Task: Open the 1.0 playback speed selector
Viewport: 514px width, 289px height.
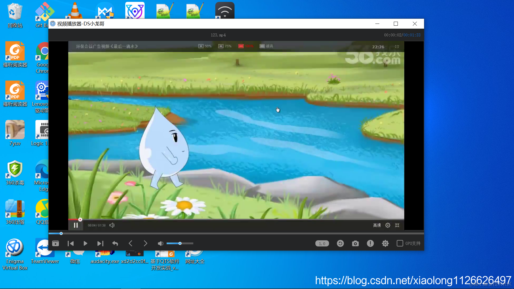Action: 322,244
